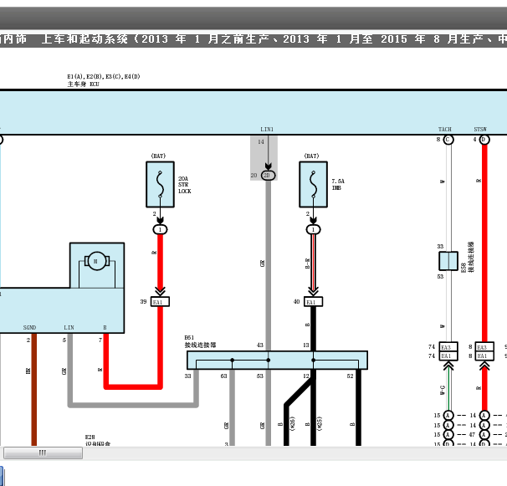Click the 'SGND' terminal label
The height and width of the screenshot is (486, 507).
click(29, 328)
